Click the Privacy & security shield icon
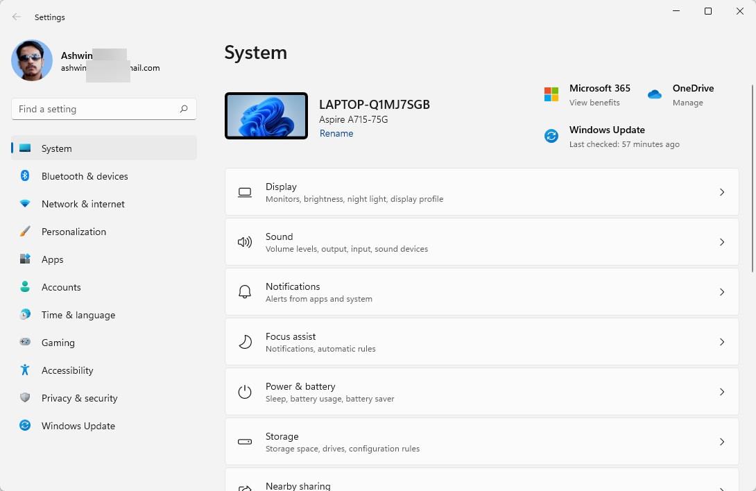Viewport: 756px width, 491px height. coord(25,397)
